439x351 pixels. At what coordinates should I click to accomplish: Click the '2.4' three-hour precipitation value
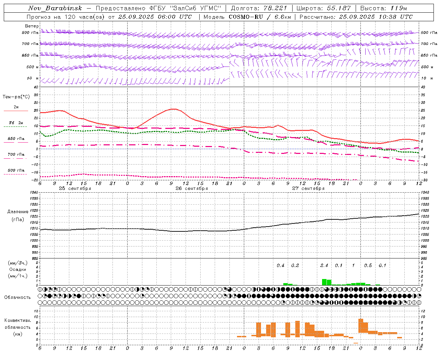324,265
